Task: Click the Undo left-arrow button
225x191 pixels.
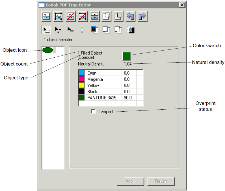Action: 130,16
